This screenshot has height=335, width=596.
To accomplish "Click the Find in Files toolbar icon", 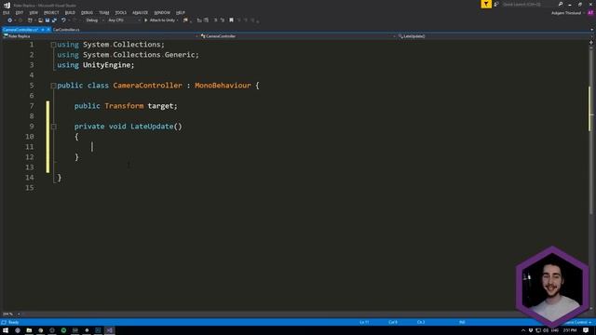I will (x=185, y=20).
